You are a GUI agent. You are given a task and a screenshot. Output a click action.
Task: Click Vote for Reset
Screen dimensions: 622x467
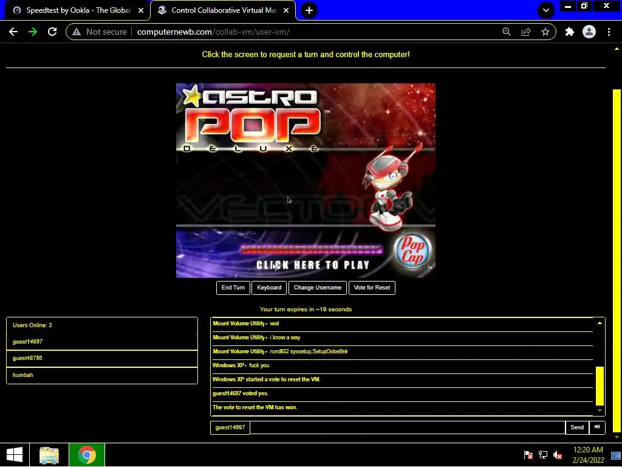[x=372, y=288]
